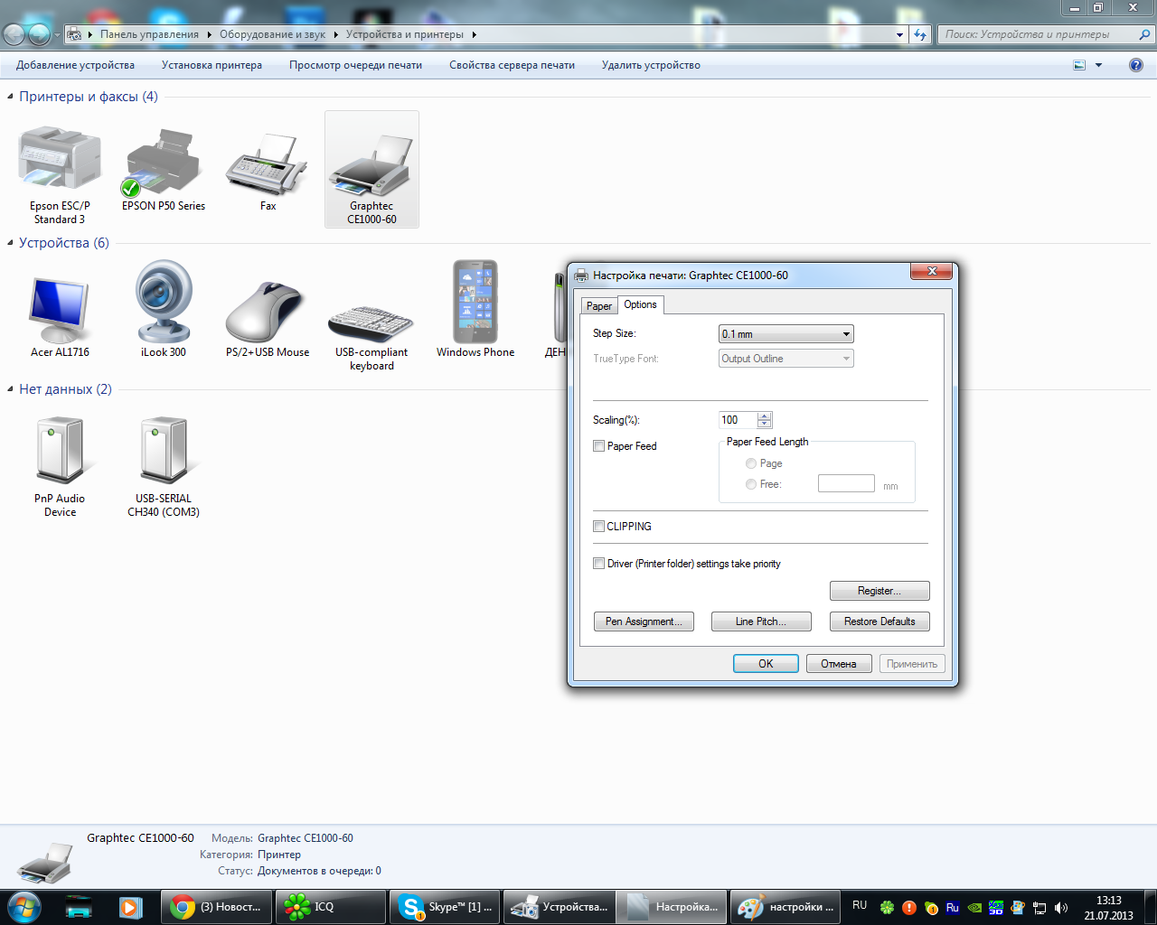Screen dimensions: 1157x925
Task: Confirm the dialog with OK
Action: coord(766,664)
